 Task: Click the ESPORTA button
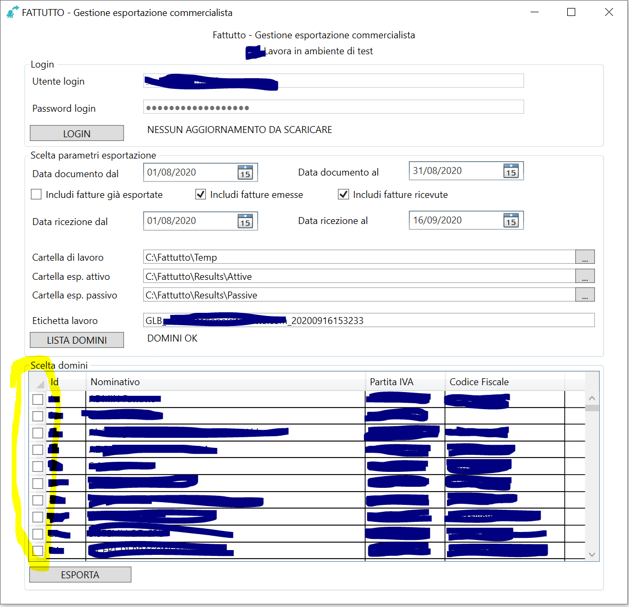(x=80, y=575)
